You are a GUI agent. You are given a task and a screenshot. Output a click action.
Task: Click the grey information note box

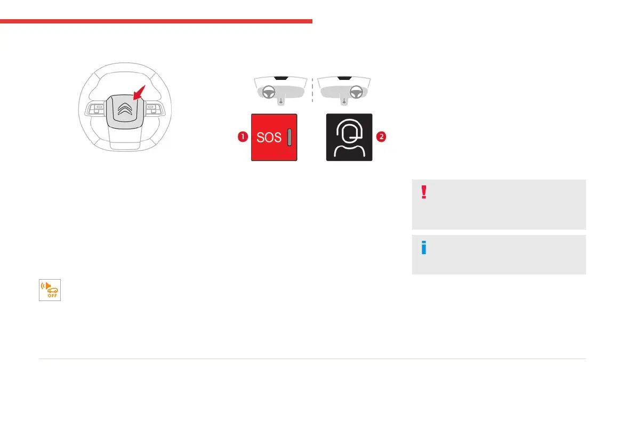click(499, 255)
